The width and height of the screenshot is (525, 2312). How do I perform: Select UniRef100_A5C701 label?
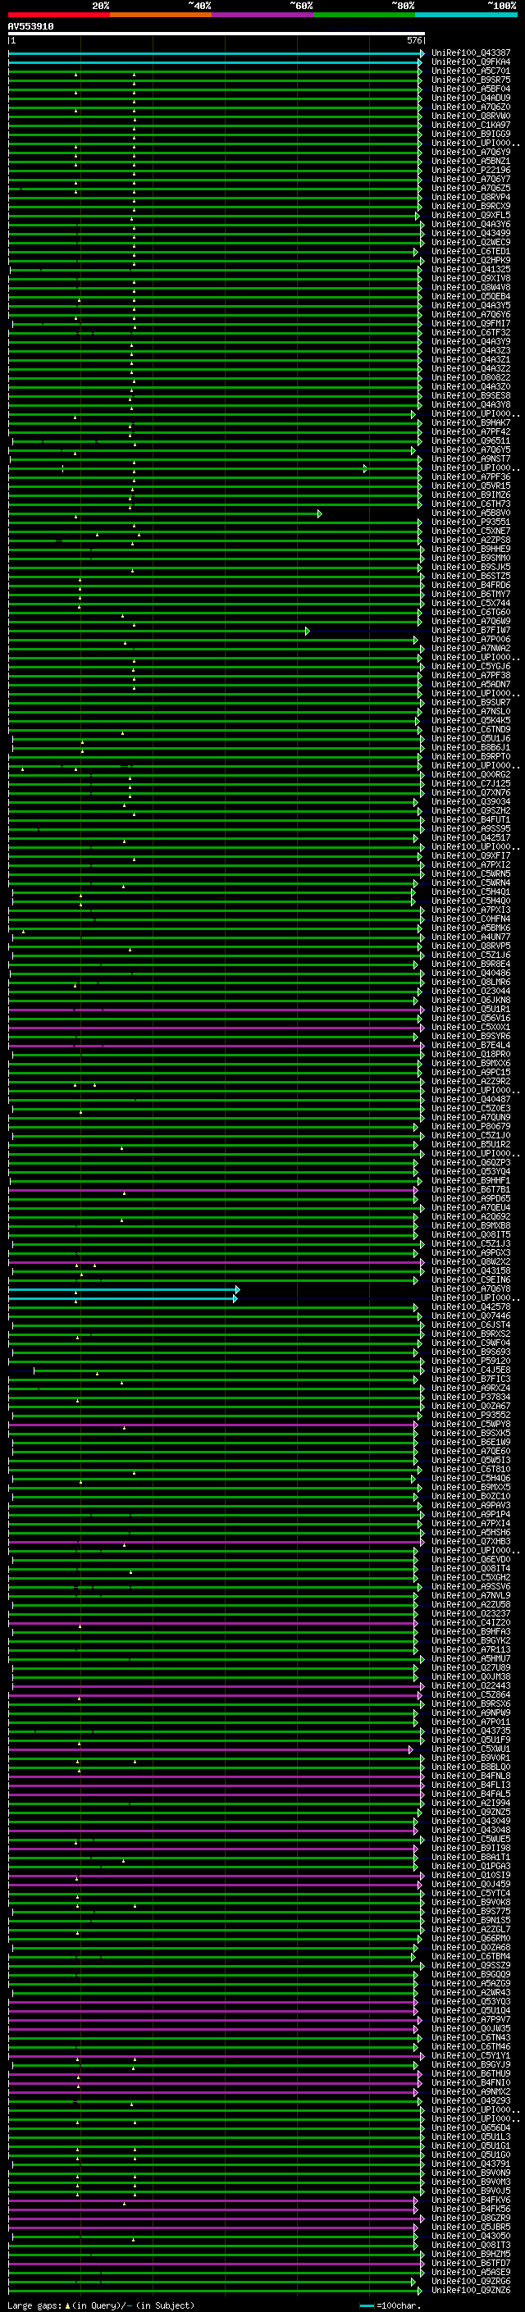pos(470,72)
